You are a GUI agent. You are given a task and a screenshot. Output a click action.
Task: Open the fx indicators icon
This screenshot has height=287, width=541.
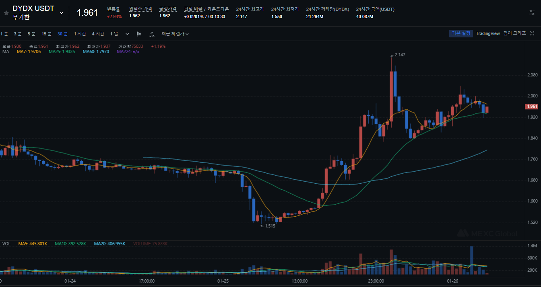pos(152,34)
